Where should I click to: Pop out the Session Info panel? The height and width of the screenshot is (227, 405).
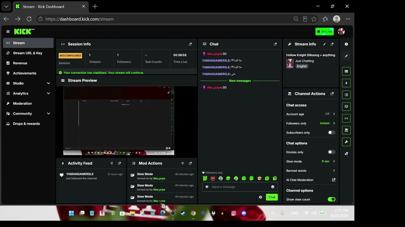point(190,44)
